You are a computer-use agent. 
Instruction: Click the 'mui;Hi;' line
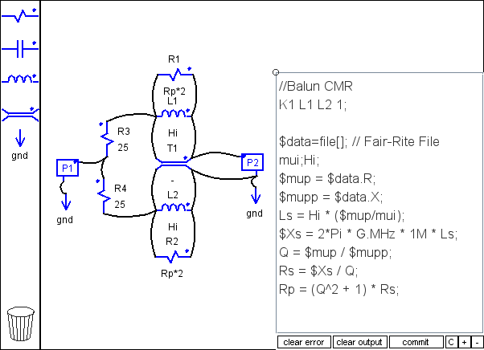click(x=299, y=161)
